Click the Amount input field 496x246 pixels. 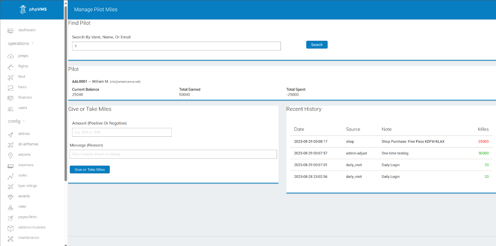click(x=121, y=132)
